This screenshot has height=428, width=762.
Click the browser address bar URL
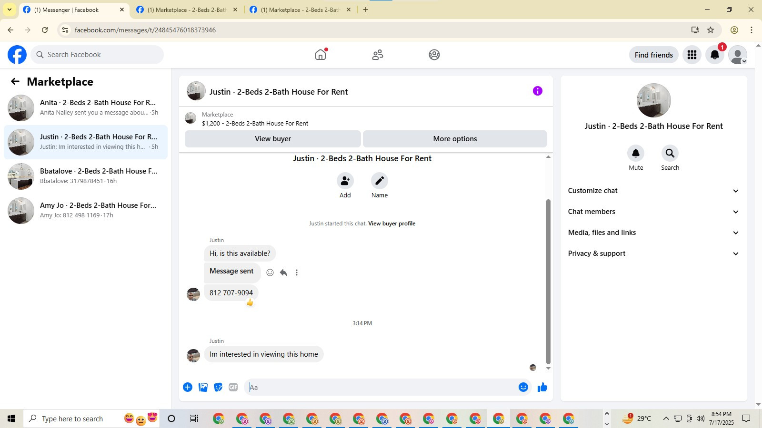(145, 30)
